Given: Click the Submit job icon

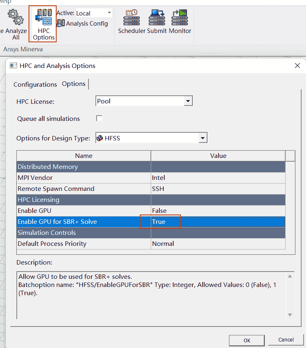Looking at the screenshot, I should tap(156, 18).
